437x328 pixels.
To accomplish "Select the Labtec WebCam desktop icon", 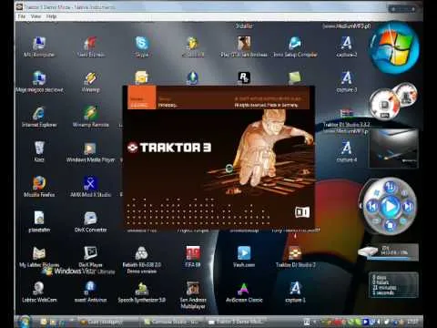I will coord(39,292).
